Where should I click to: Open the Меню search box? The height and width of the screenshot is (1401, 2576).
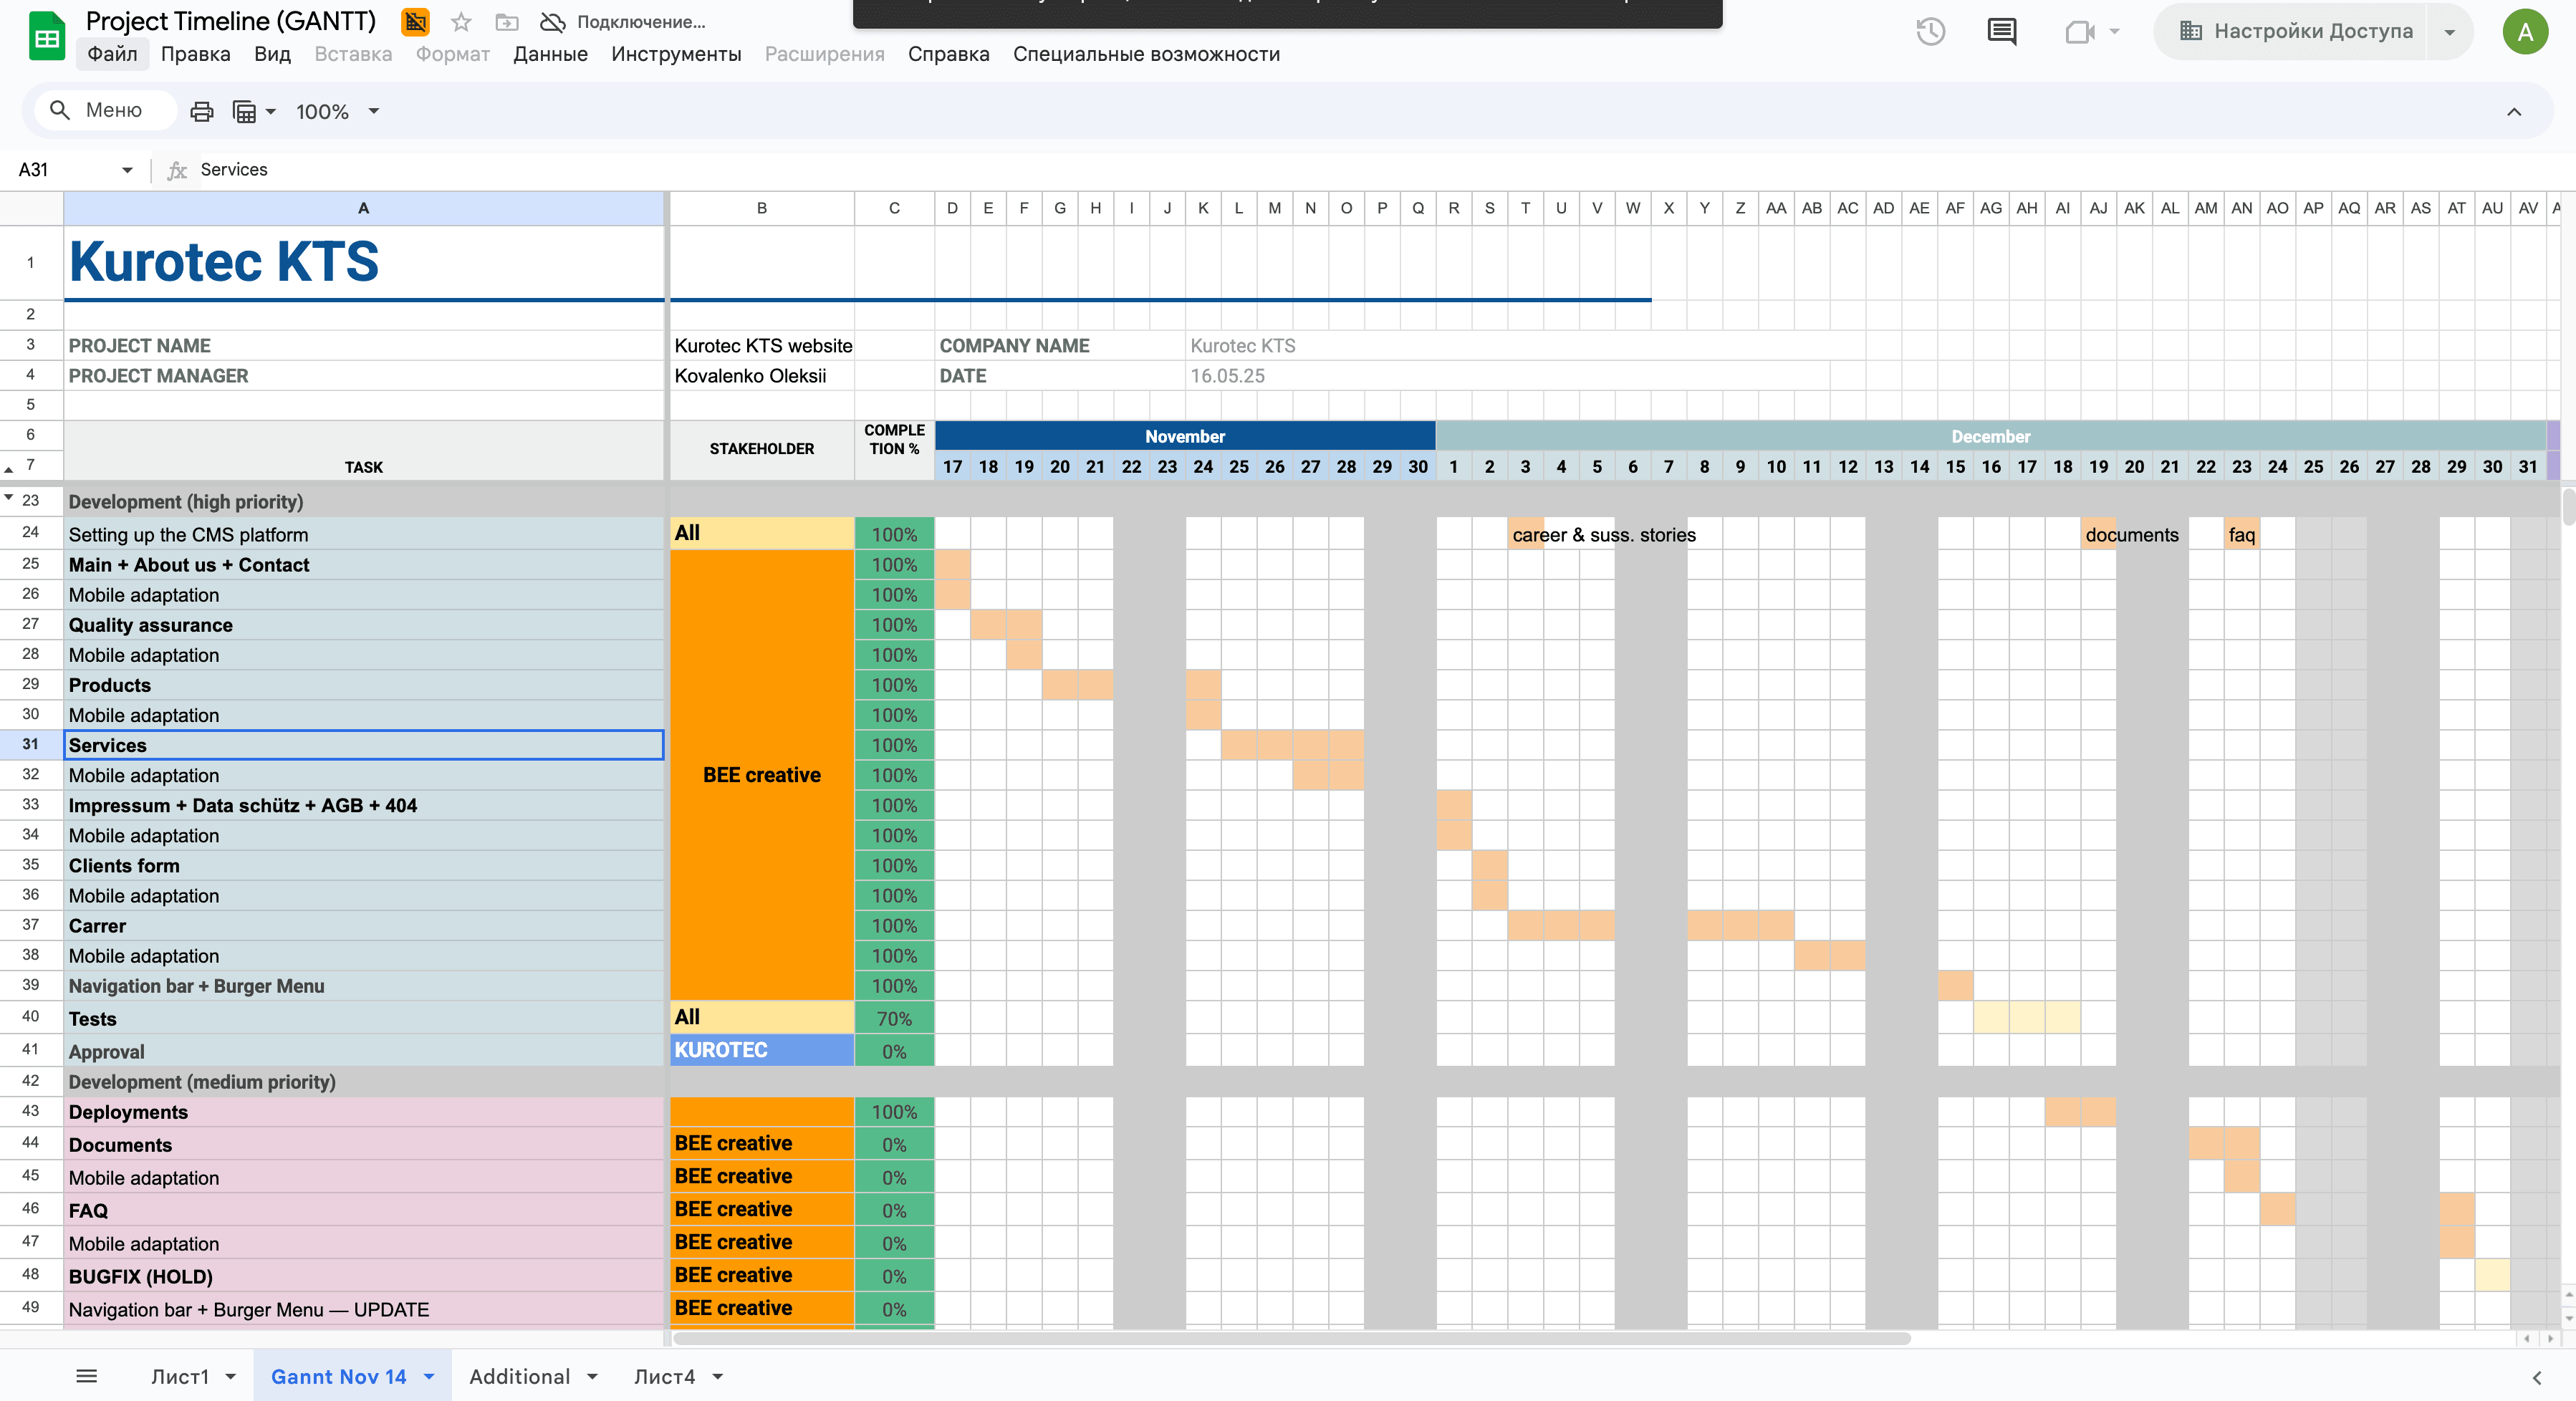coord(104,110)
